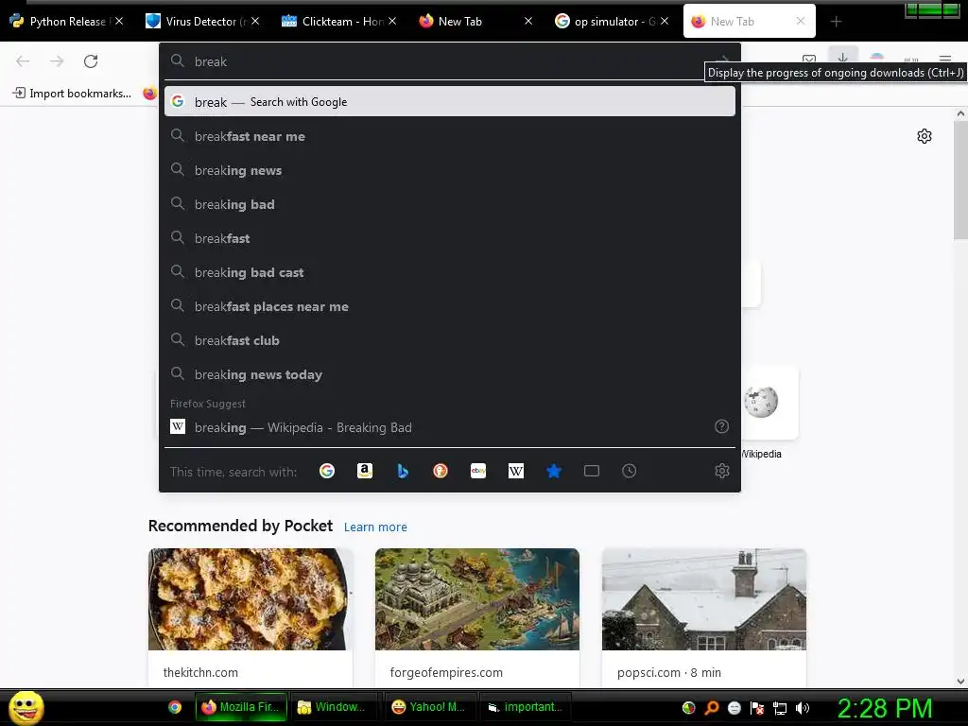Open the forgeofempires.com story thumbnail

point(477,598)
